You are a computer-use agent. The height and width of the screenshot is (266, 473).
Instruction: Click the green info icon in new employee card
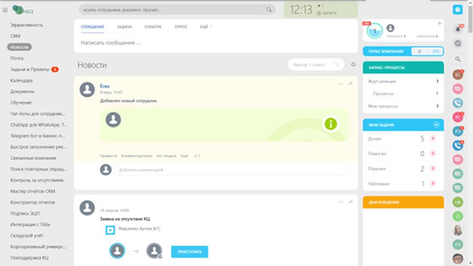pyautogui.click(x=331, y=124)
